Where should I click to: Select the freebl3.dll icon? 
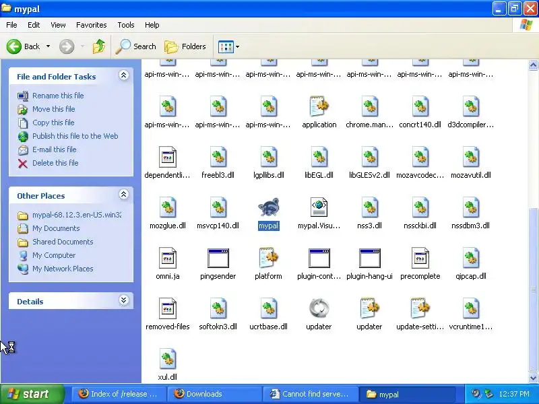[218, 157]
